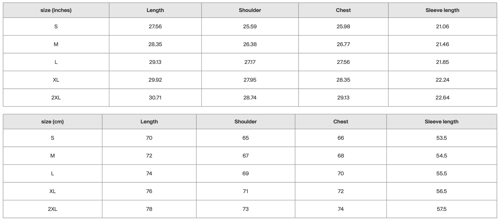Viewport: 500px width, 221px height.
Task: Click the 65 shoulder value in cm table
Action: (x=246, y=138)
